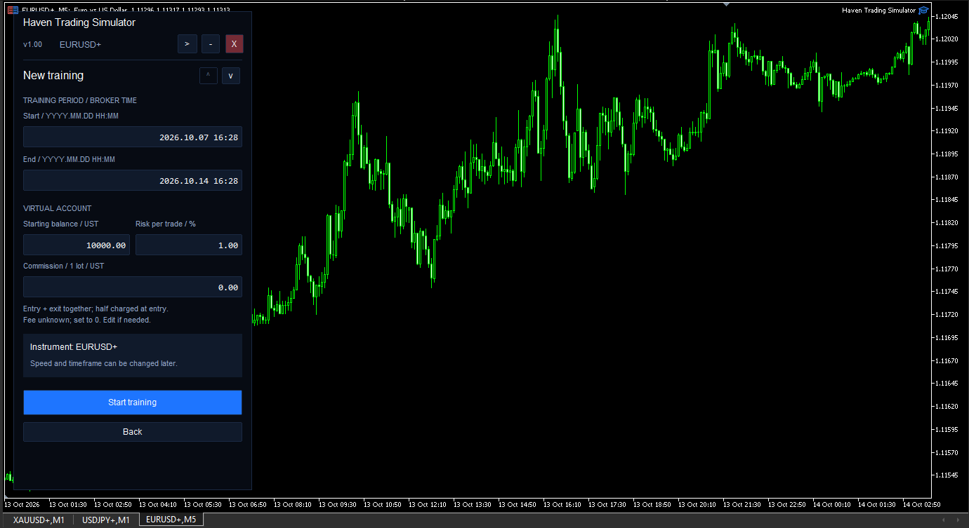969x528 pixels.
Task: Click the 'VIRTUAL ACCOUNT' section label
Action: (58, 208)
